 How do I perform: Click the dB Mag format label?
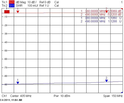point(21,2)
